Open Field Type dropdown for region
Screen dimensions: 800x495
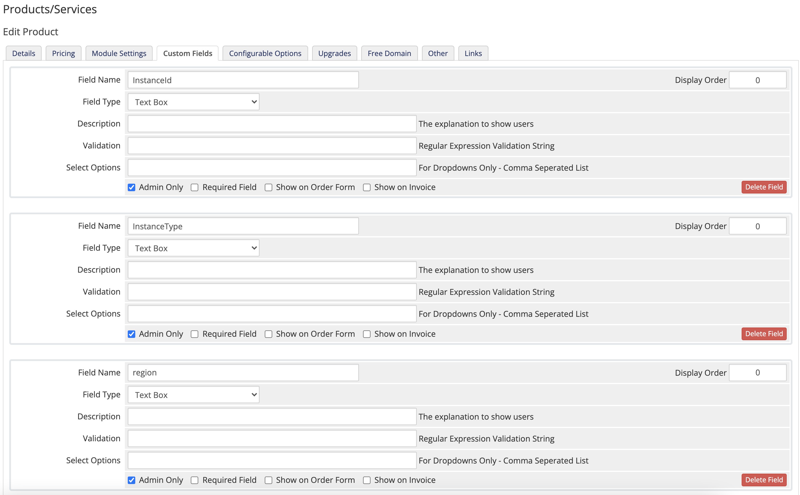coord(193,395)
